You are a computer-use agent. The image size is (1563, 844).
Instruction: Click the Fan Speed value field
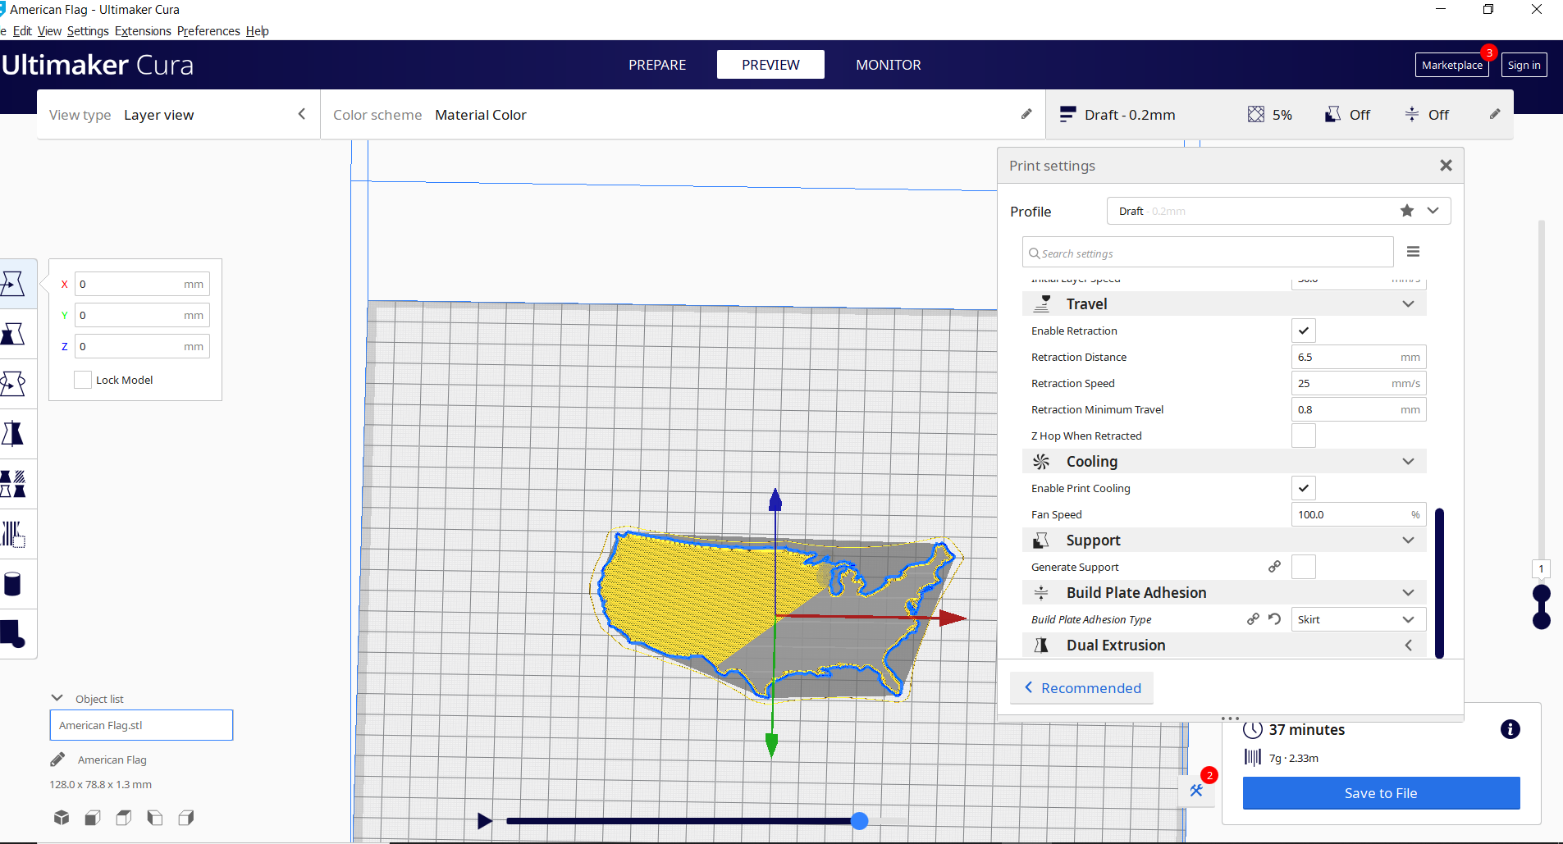1359,514
